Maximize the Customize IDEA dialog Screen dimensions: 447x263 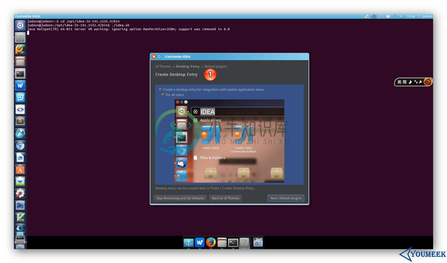(159, 57)
